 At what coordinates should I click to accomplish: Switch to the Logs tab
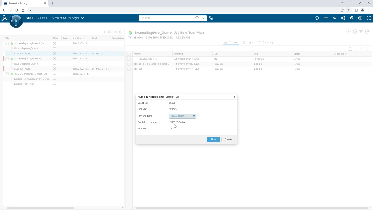click(x=248, y=42)
